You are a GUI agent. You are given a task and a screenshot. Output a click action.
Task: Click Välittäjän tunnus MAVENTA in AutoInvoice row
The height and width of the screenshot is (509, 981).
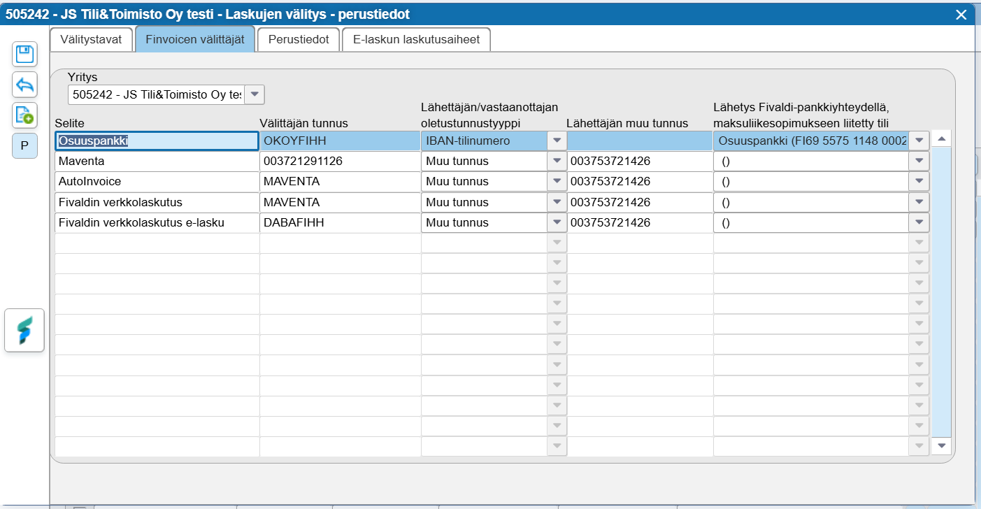[340, 182]
